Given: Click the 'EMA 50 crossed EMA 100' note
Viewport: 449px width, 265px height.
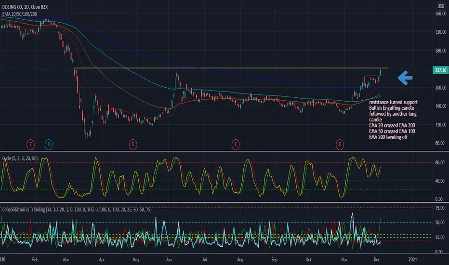Looking at the screenshot, I should pyautogui.click(x=392, y=131).
